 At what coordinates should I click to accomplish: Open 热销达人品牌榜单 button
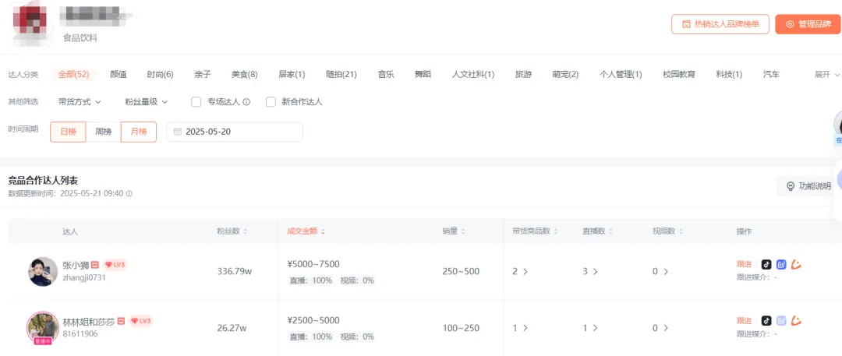point(720,24)
